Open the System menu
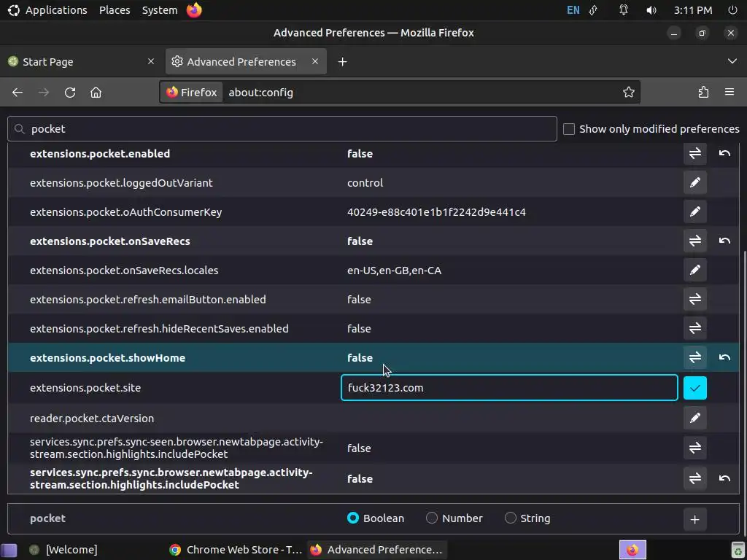This screenshot has width=747, height=560. tap(160, 10)
